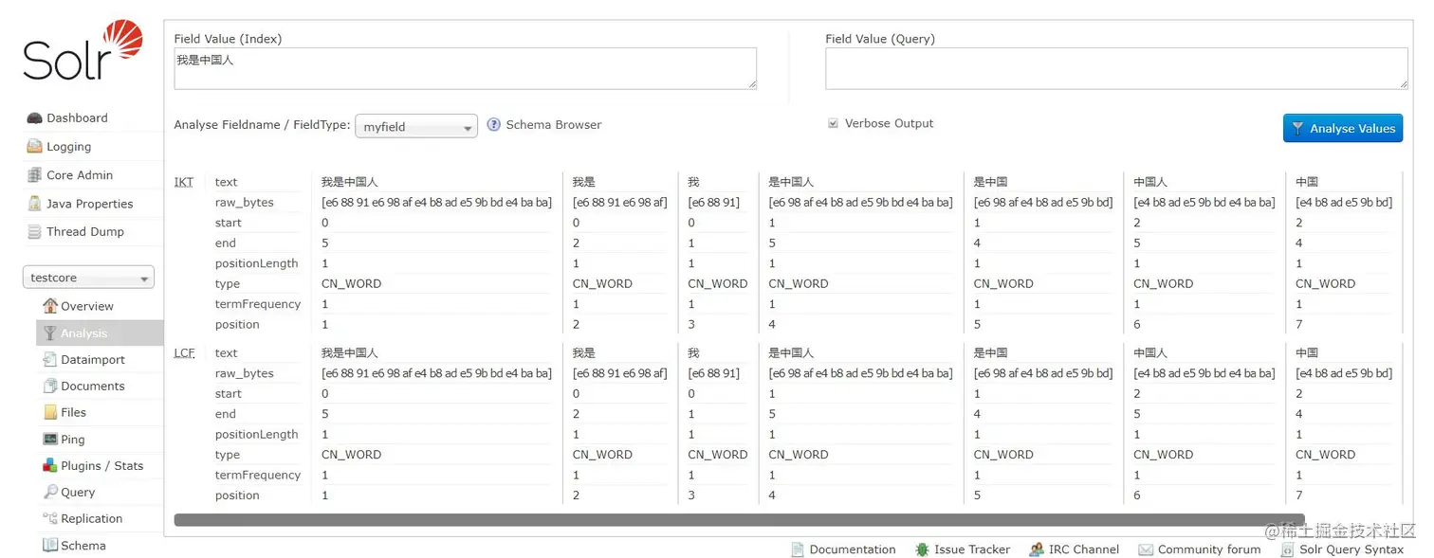Click the Analyse Values button

coord(1342,128)
